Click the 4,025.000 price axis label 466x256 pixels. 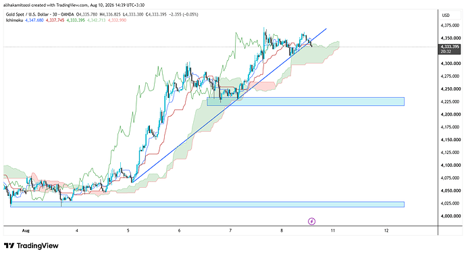(x=450, y=203)
